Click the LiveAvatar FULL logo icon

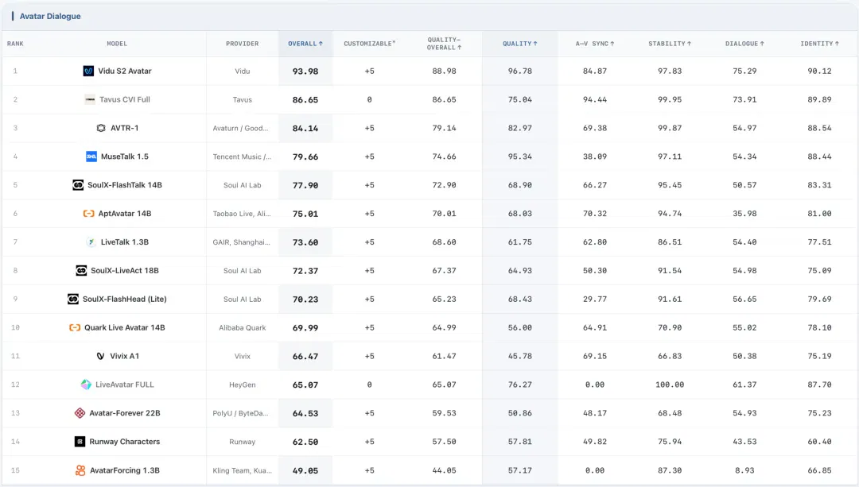(86, 385)
